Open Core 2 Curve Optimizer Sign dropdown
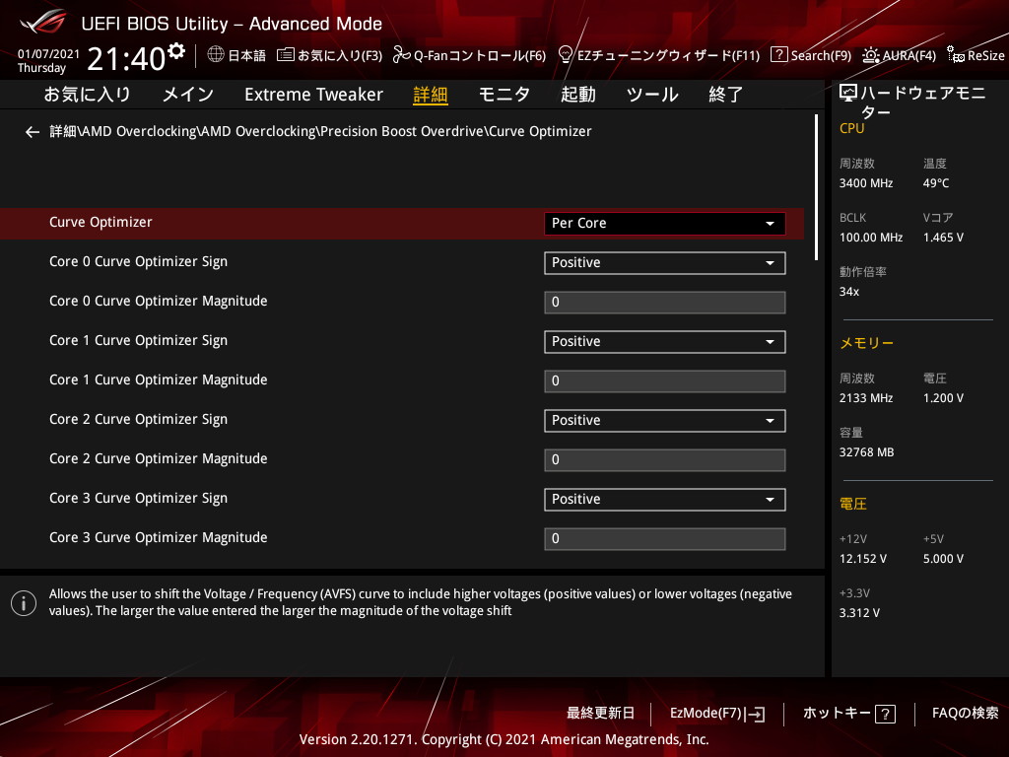The width and height of the screenshot is (1009, 757). (665, 420)
